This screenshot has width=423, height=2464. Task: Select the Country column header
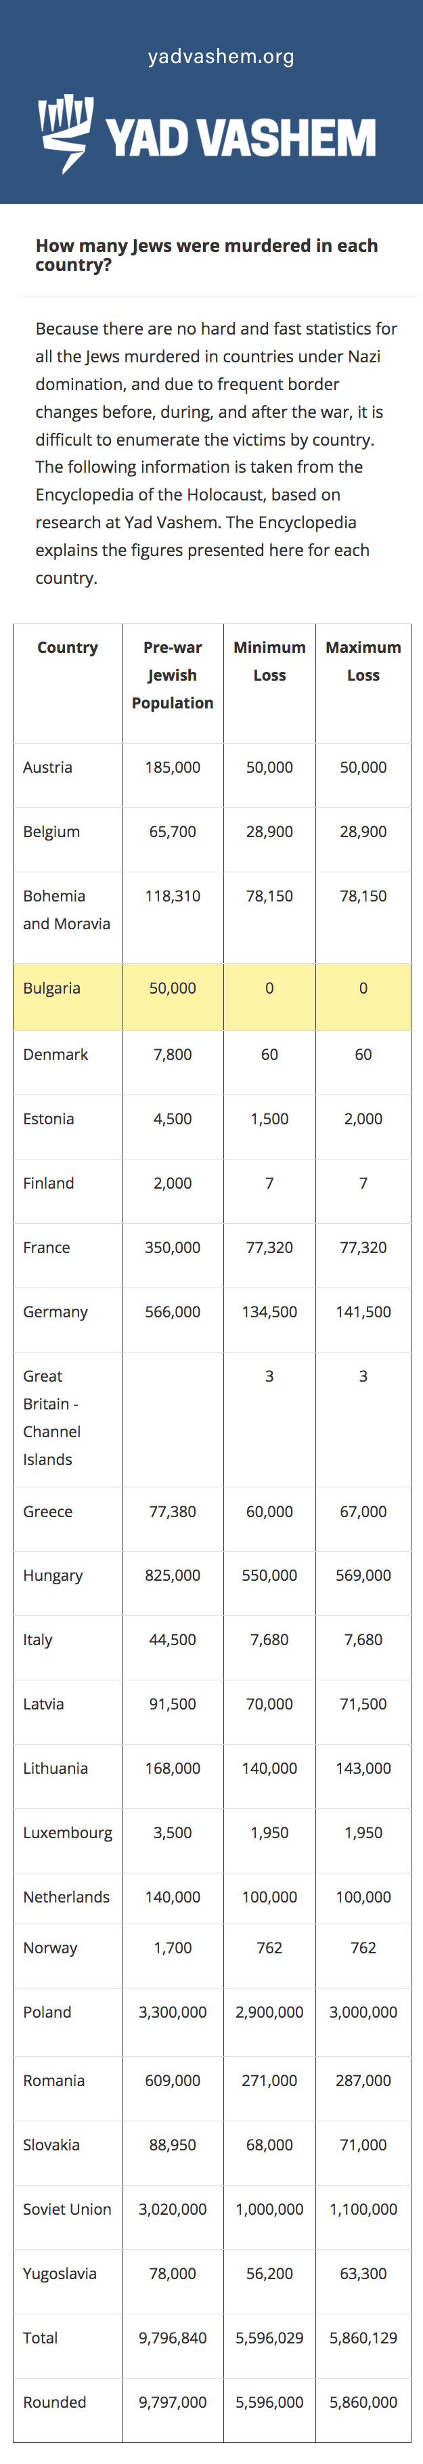(x=68, y=647)
